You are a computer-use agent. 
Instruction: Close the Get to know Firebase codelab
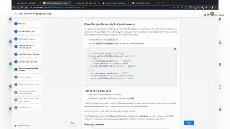click(16, 14)
